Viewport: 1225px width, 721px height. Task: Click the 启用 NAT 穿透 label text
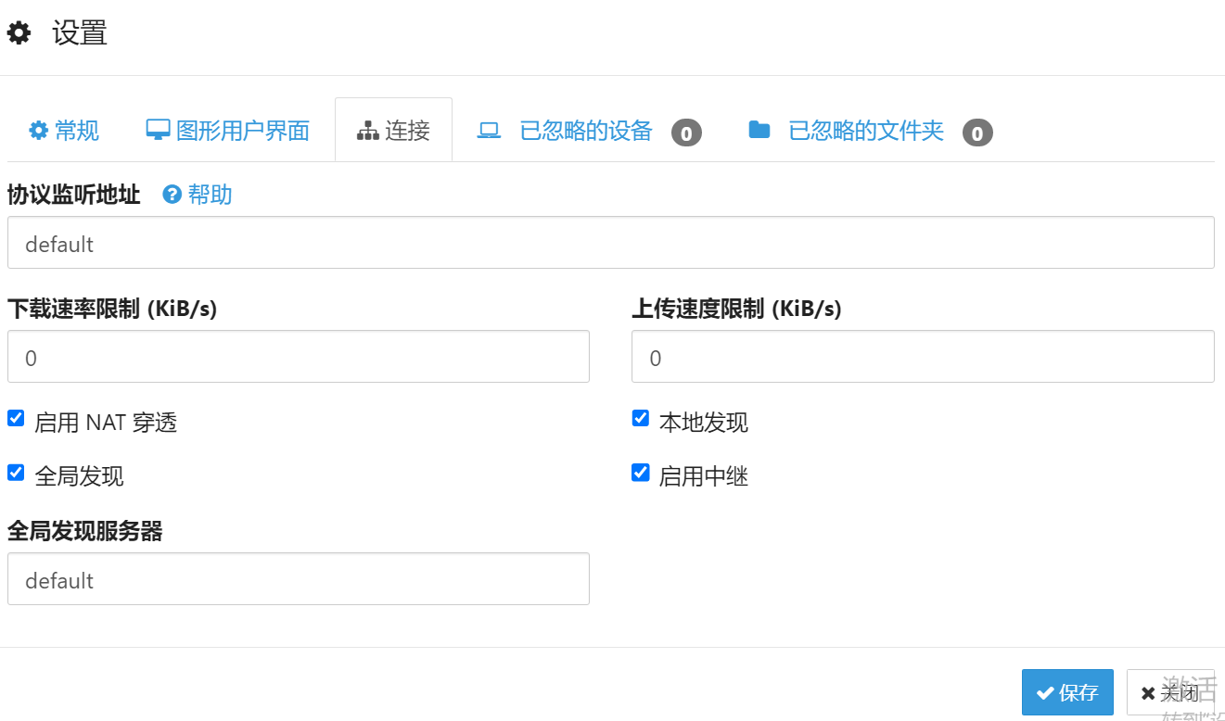point(106,423)
